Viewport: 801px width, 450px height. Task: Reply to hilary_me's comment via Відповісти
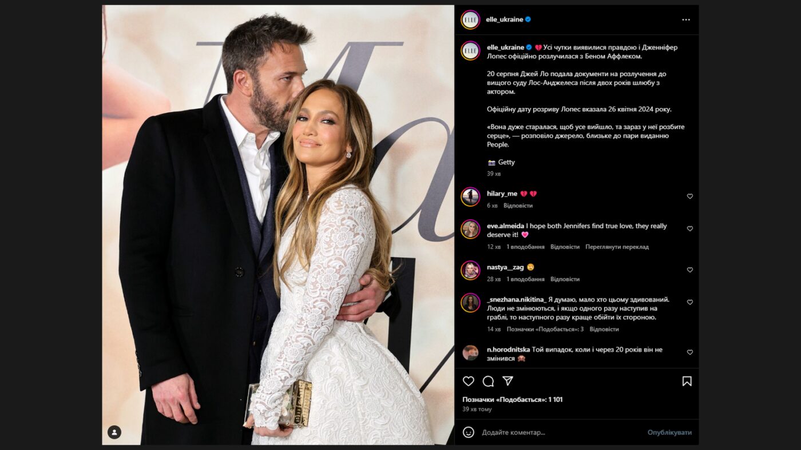coord(518,206)
